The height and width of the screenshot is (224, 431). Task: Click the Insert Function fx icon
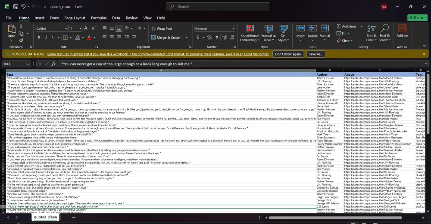coord(53,64)
